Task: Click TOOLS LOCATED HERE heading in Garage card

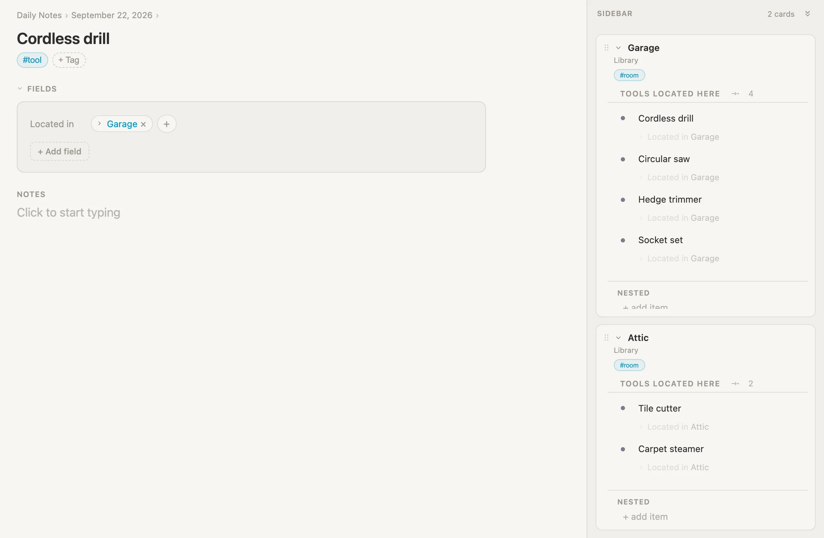Action: click(x=670, y=94)
